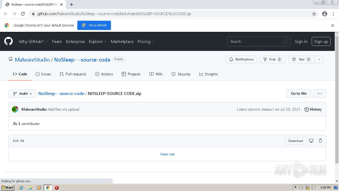Open the Chrome profile avatar icon

coord(325,14)
